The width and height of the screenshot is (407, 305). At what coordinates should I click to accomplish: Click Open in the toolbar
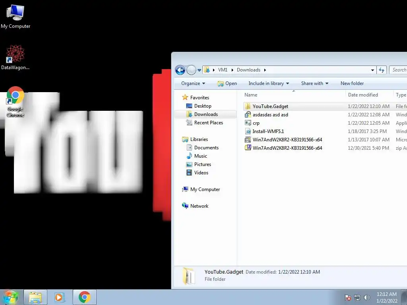pyautogui.click(x=227, y=83)
